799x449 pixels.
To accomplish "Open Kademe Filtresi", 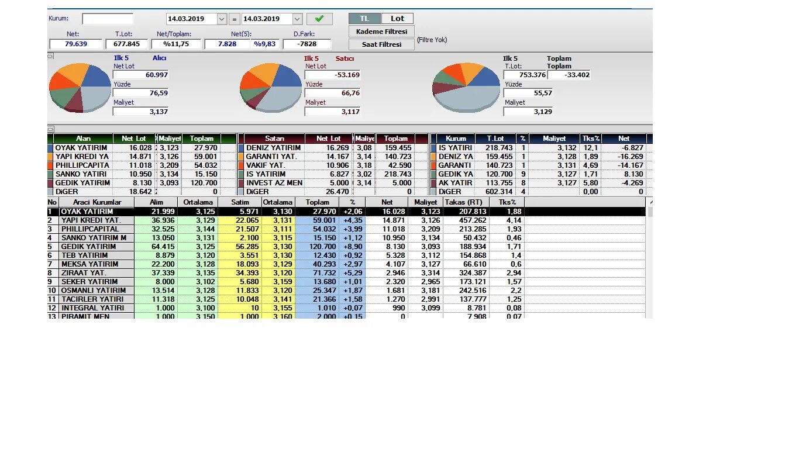I will pos(381,32).
